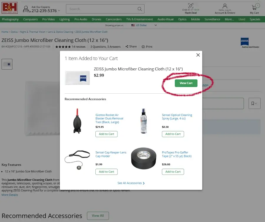
Task: Open the Drones menu
Action: [97, 19]
